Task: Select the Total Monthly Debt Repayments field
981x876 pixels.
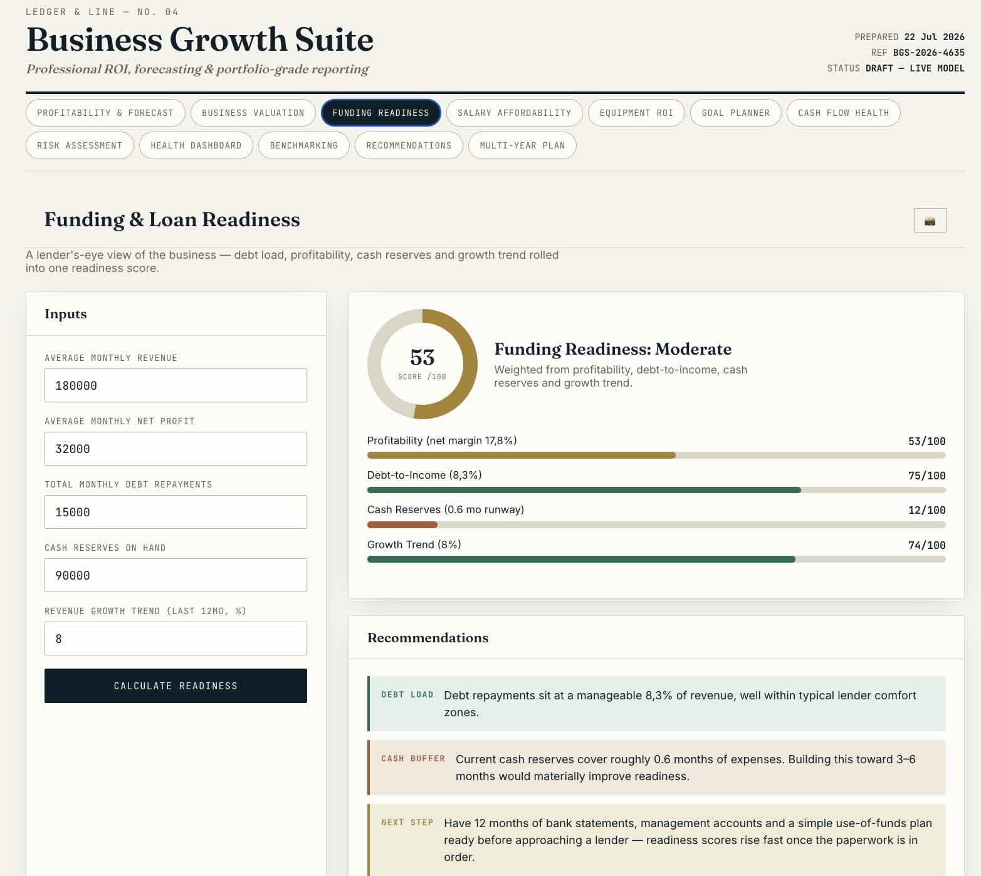Action: pyautogui.click(x=176, y=512)
